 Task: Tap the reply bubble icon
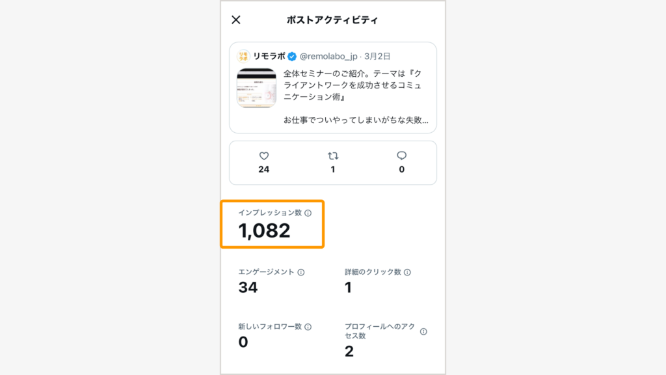(x=401, y=155)
